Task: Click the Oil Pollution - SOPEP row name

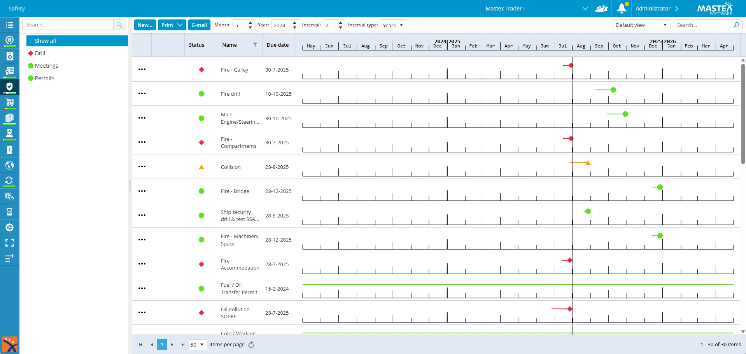Action: click(236, 313)
